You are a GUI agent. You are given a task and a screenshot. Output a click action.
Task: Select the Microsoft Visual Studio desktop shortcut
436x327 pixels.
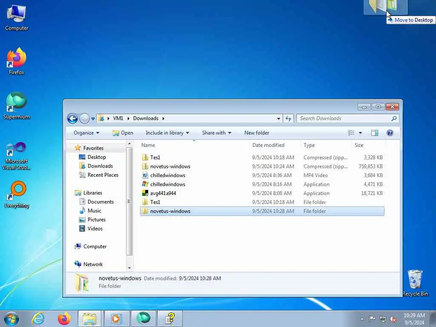(17, 156)
